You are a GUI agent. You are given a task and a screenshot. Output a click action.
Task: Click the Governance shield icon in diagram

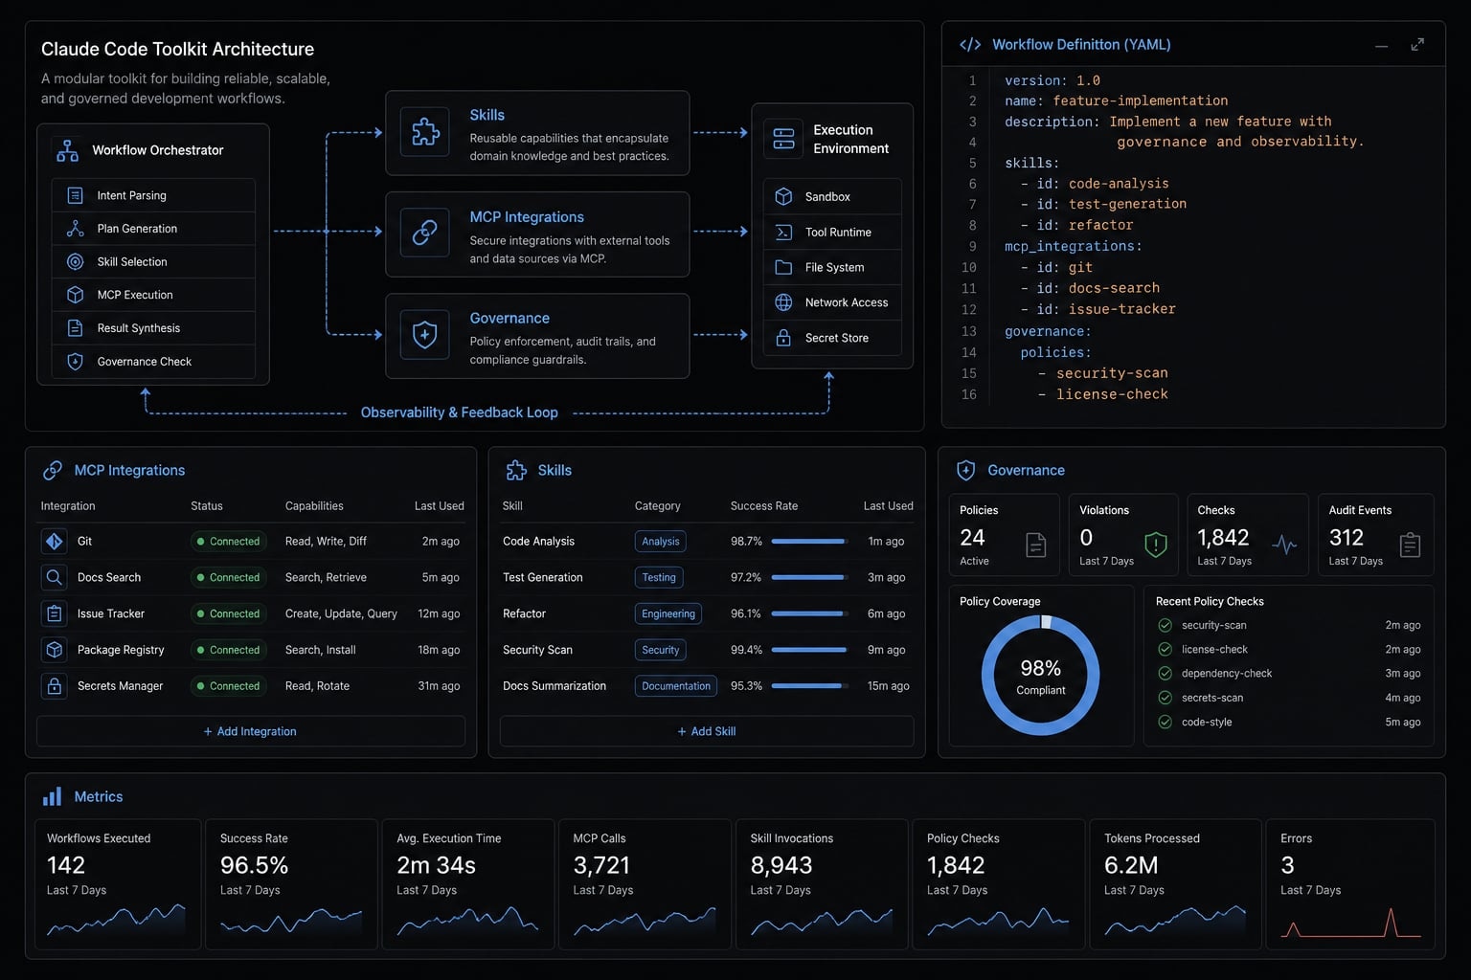(425, 335)
